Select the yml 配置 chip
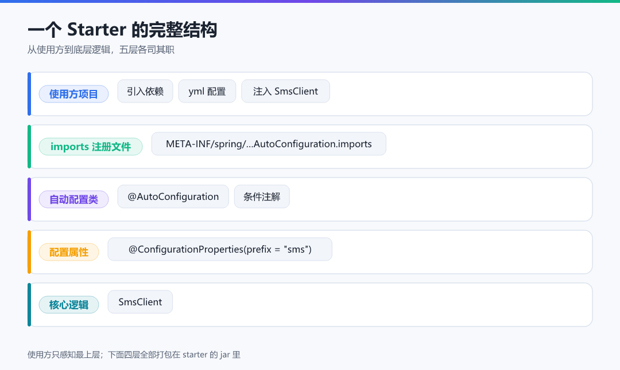 207,91
